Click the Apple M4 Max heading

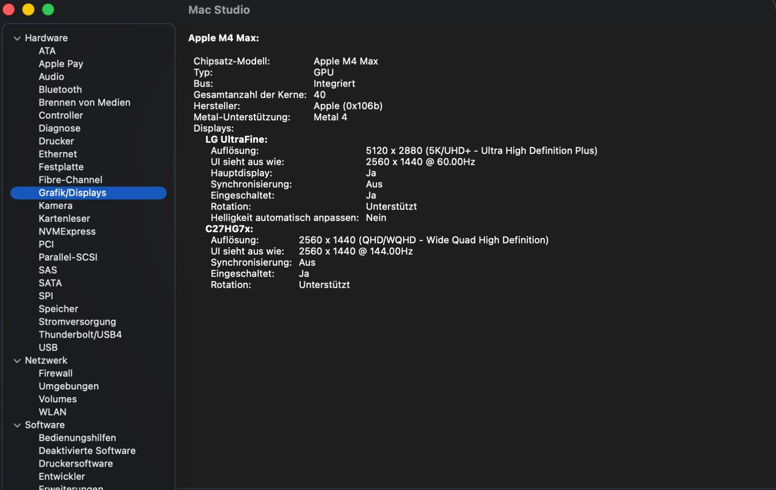coord(223,38)
